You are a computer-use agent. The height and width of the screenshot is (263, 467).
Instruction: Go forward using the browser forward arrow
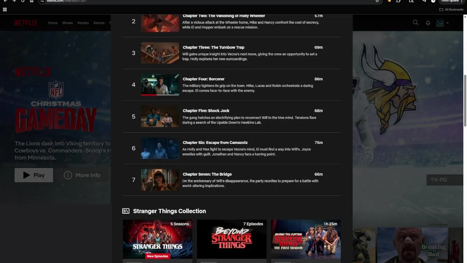14,1
